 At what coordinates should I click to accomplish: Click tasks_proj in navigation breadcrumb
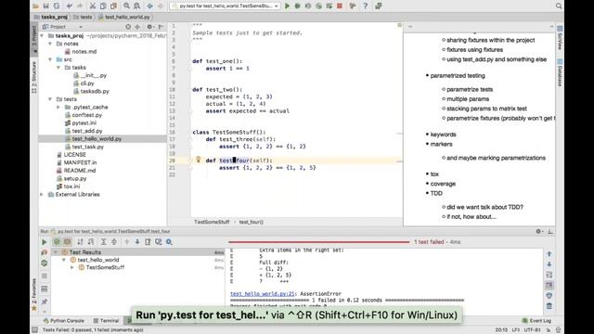pyautogui.click(x=51, y=17)
